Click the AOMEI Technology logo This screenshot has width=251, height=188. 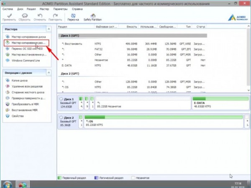coord(238,18)
